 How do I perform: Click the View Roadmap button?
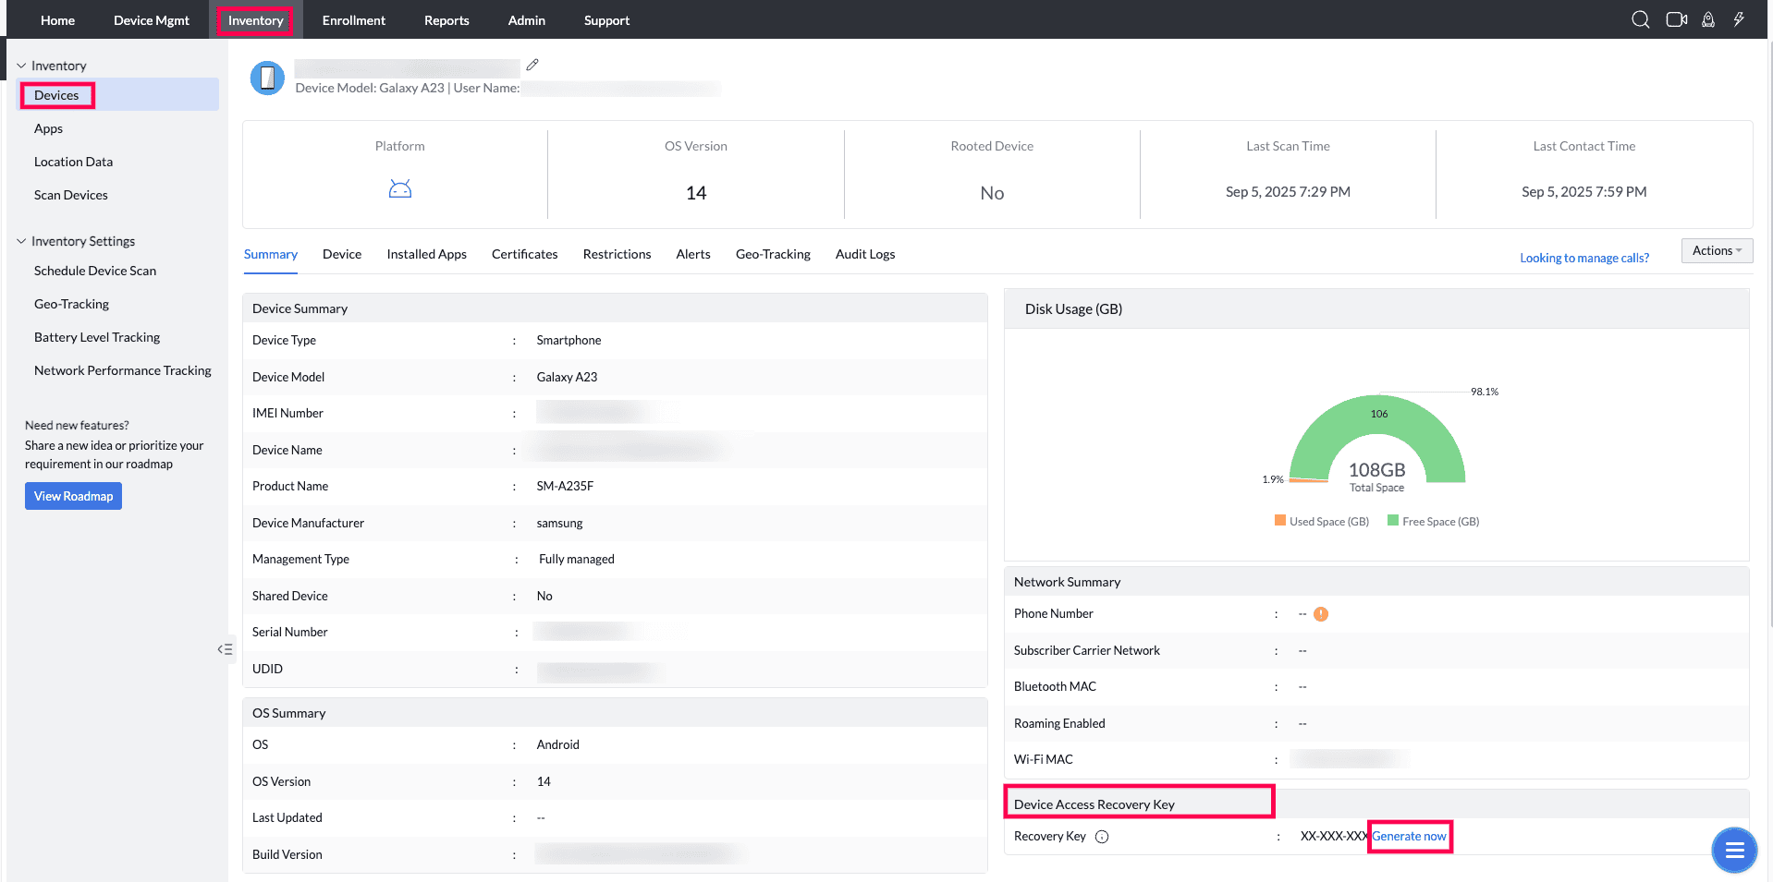coord(74,496)
